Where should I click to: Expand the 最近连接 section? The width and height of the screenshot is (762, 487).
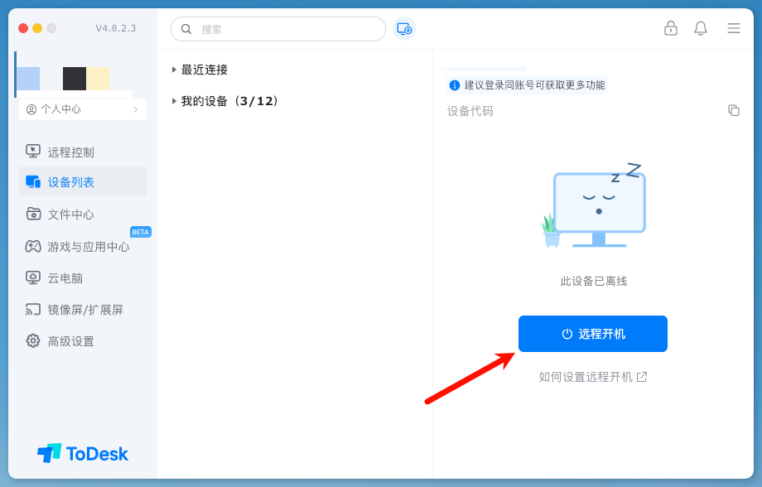tap(175, 70)
